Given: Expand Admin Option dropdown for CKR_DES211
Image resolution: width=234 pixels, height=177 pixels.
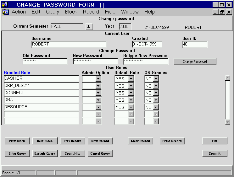Looking at the screenshot, I should click(98, 86).
